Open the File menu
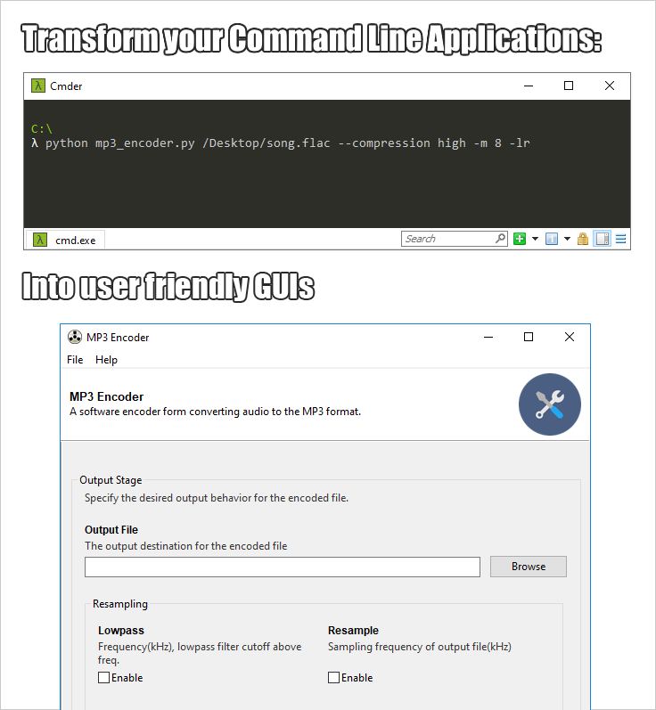 pyautogui.click(x=75, y=360)
